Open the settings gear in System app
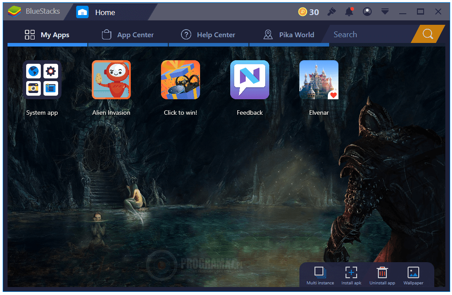This screenshot has width=452, height=295. click(51, 71)
